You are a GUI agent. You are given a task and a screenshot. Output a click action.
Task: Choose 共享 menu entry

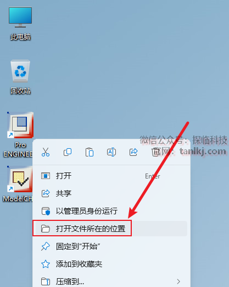[x=111, y=193]
